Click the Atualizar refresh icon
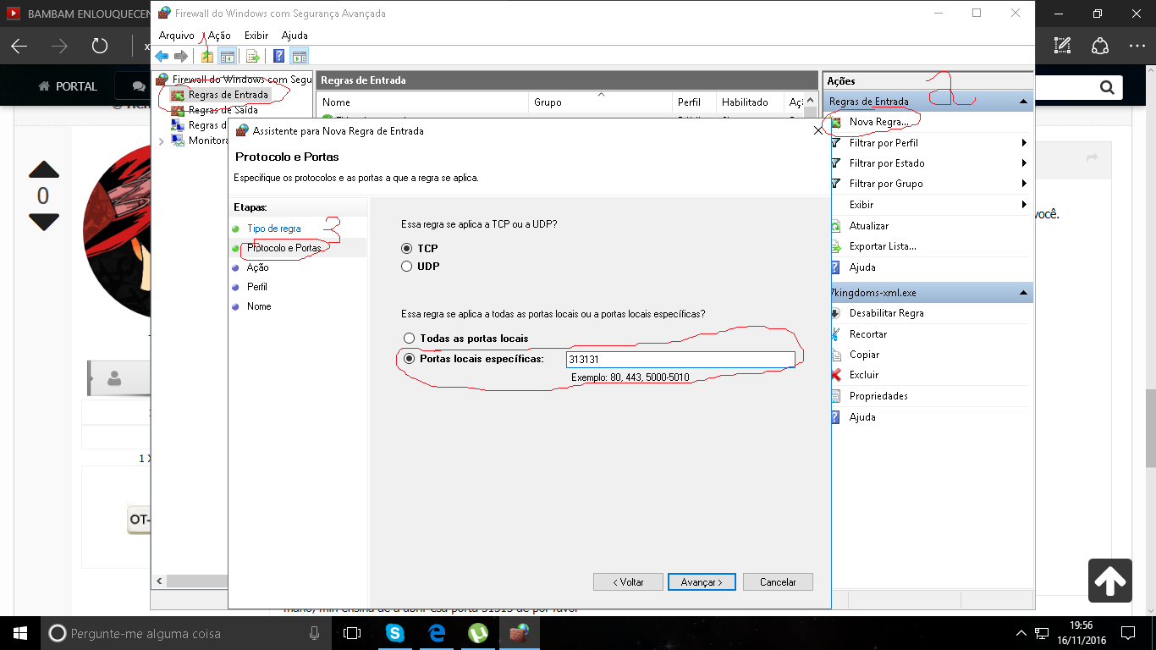 tap(836, 226)
